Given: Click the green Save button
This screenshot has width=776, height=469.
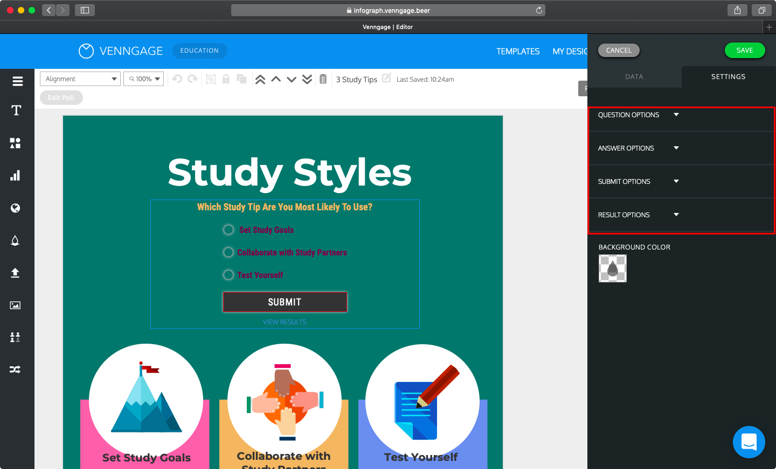Looking at the screenshot, I should click(x=745, y=50).
